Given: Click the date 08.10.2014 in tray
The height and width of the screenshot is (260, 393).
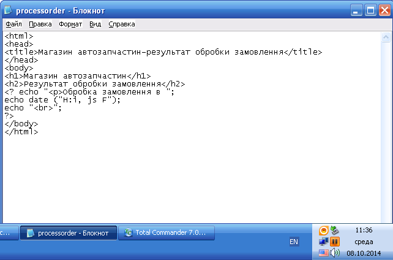Looking at the screenshot, I should 364,253.
